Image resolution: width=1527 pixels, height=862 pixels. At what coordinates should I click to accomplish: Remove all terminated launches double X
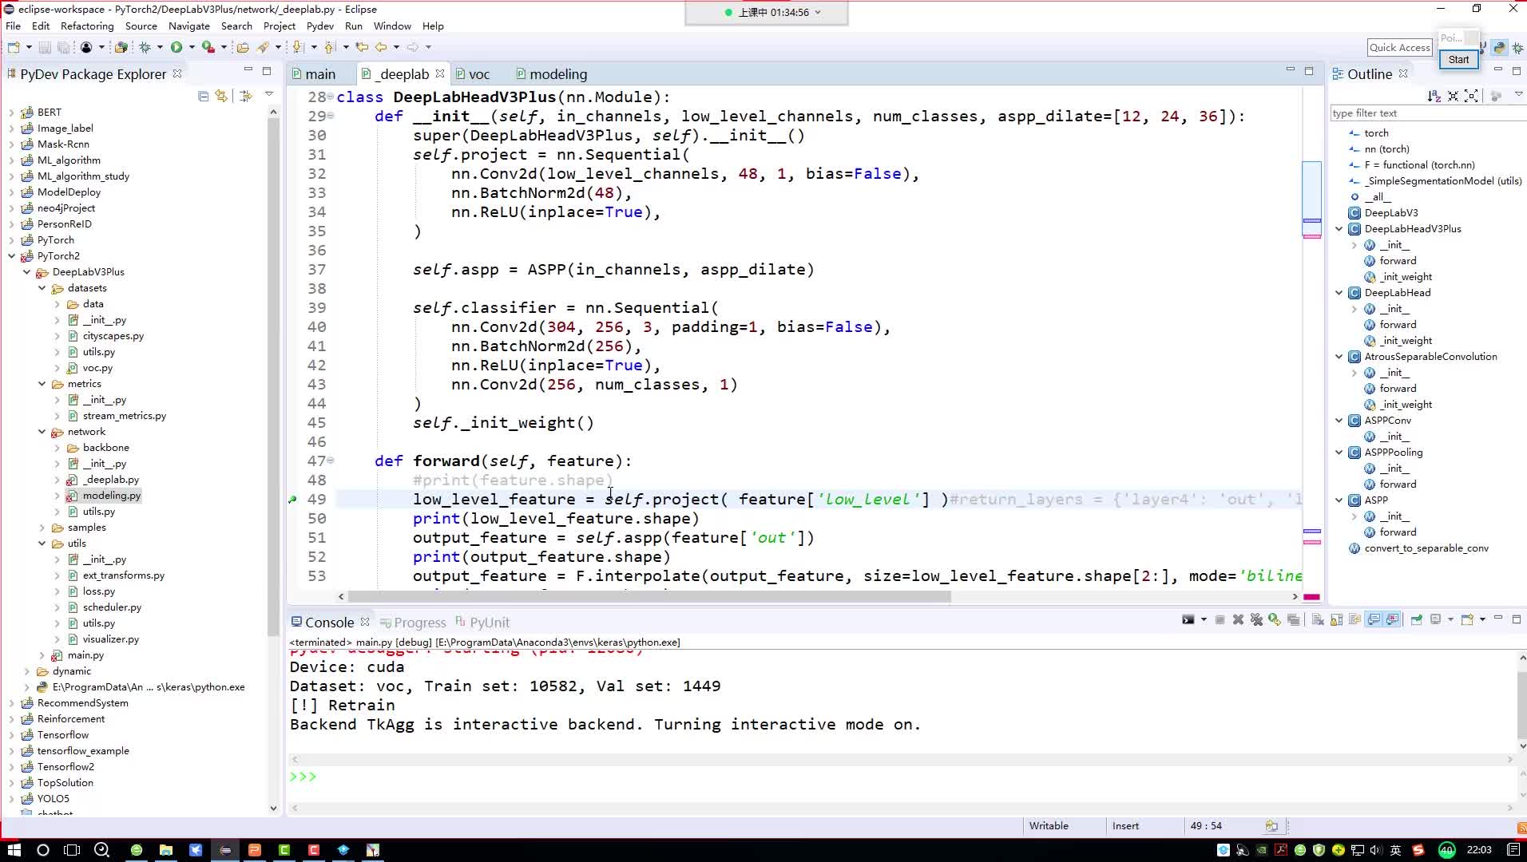[1256, 620]
